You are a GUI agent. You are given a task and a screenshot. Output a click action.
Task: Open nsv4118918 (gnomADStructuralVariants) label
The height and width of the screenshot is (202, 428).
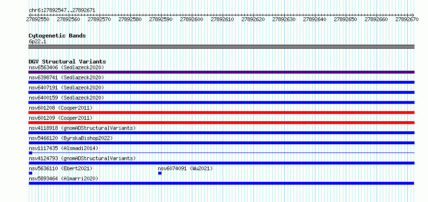pos(82,128)
